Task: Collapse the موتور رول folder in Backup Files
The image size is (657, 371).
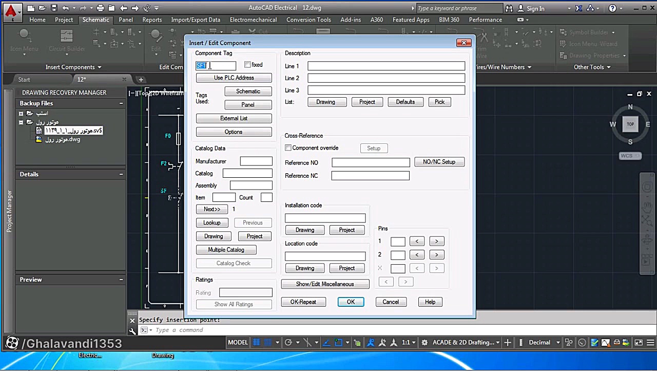Action: click(21, 122)
